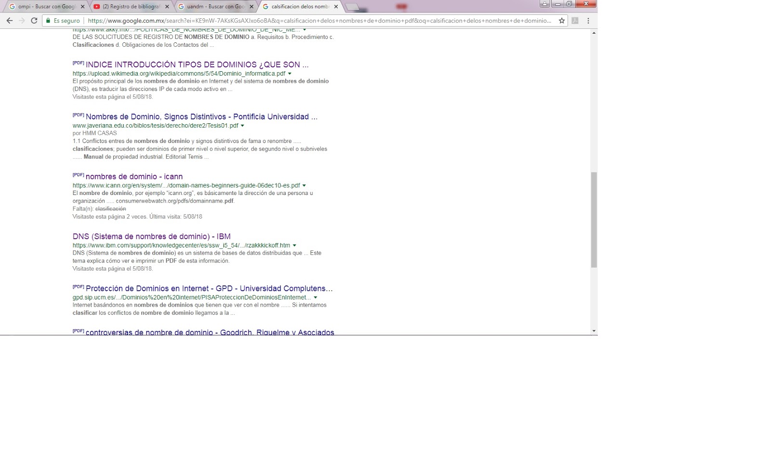Viewport: 771px width, 466px height.
Task: Open the "nombres de dominio - icann" result
Action: pyautogui.click(x=134, y=177)
